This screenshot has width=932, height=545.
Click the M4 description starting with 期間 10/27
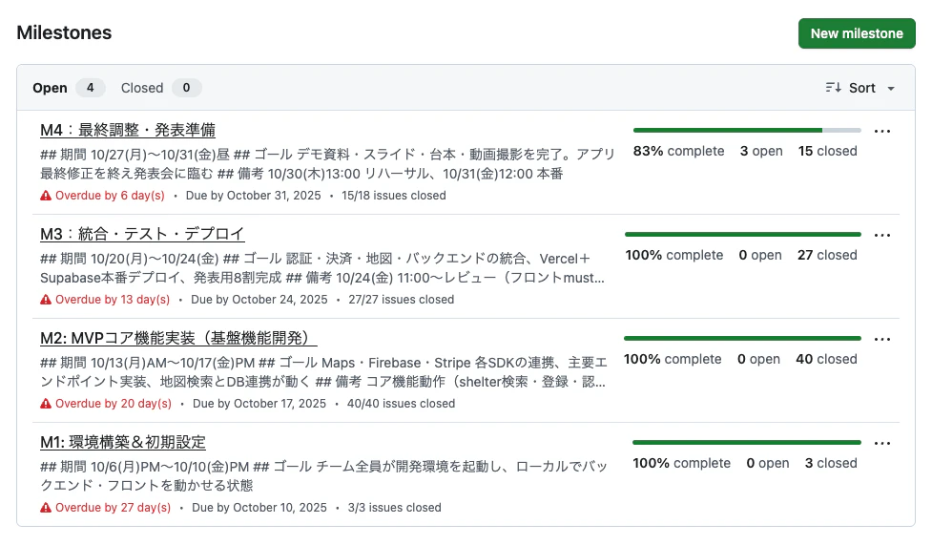(327, 163)
